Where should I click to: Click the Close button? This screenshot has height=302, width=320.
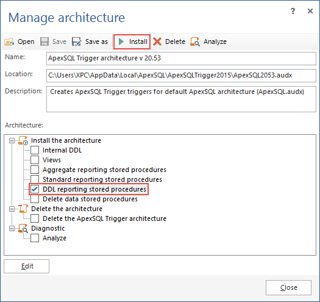pyautogui.click(x=288, y=287)
